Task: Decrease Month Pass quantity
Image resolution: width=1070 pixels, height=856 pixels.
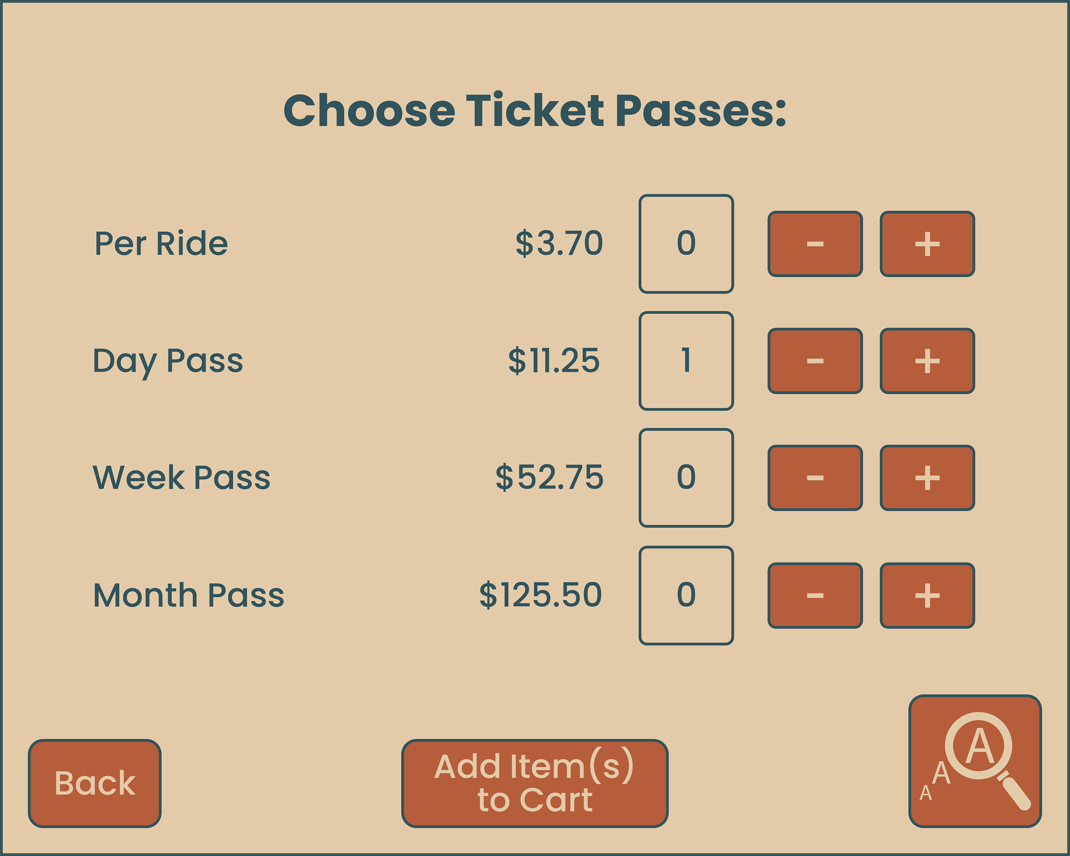Action: tap(815, 595)
